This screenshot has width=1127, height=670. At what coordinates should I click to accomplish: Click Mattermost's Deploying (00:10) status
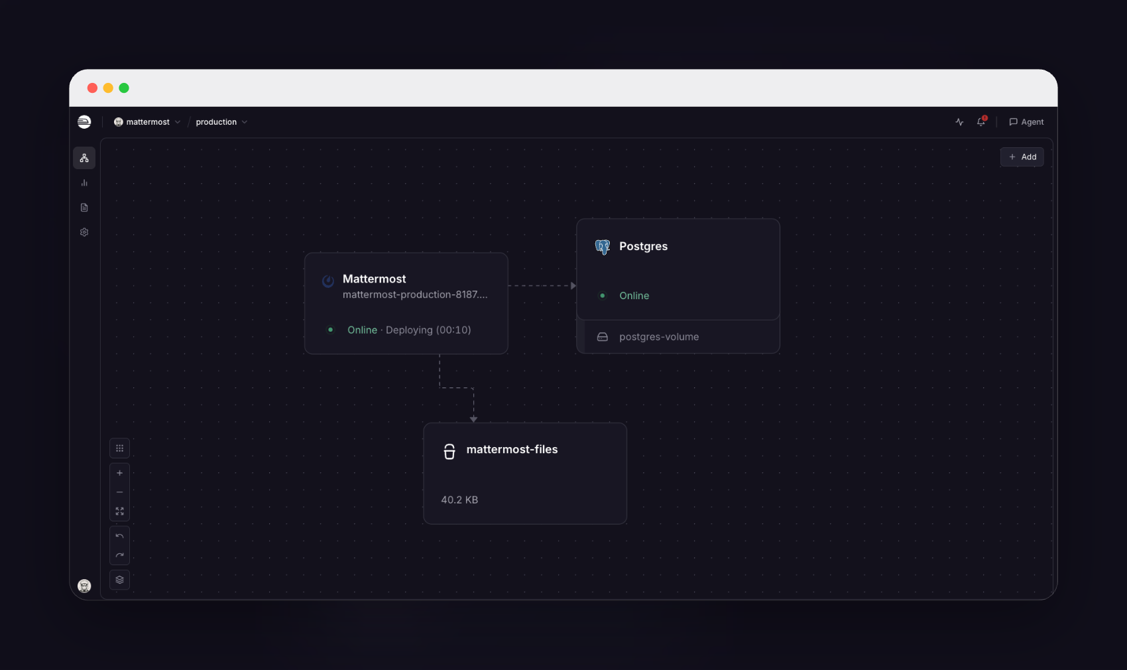(428, 330)
